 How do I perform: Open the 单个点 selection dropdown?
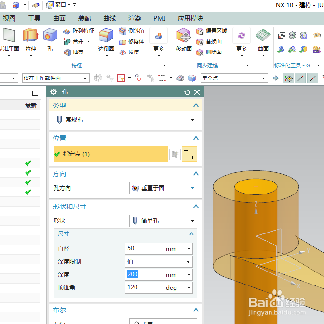[x=234, y=78]
